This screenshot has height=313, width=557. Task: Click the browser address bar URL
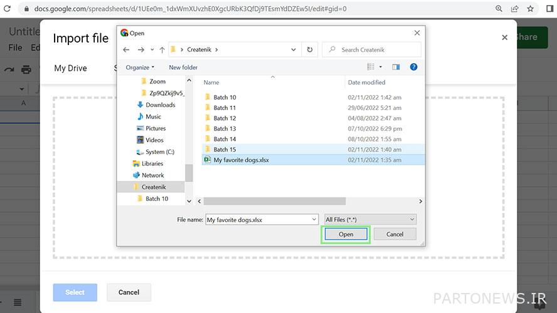pos(191,9)
